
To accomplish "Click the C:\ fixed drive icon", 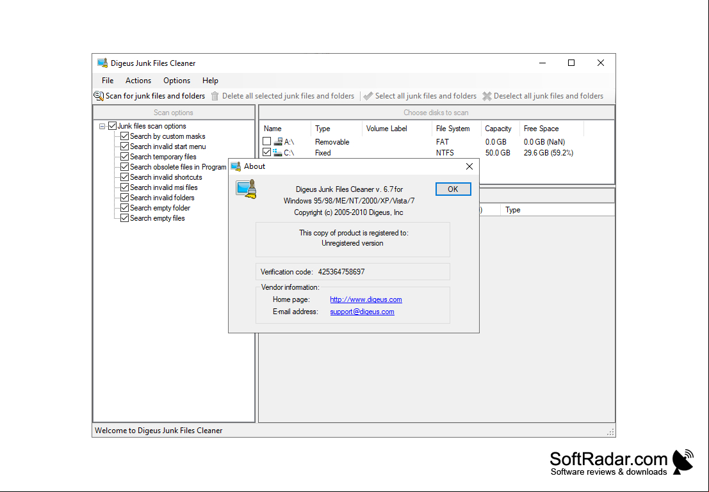I will pyautogui.click(x=277, y=153).
